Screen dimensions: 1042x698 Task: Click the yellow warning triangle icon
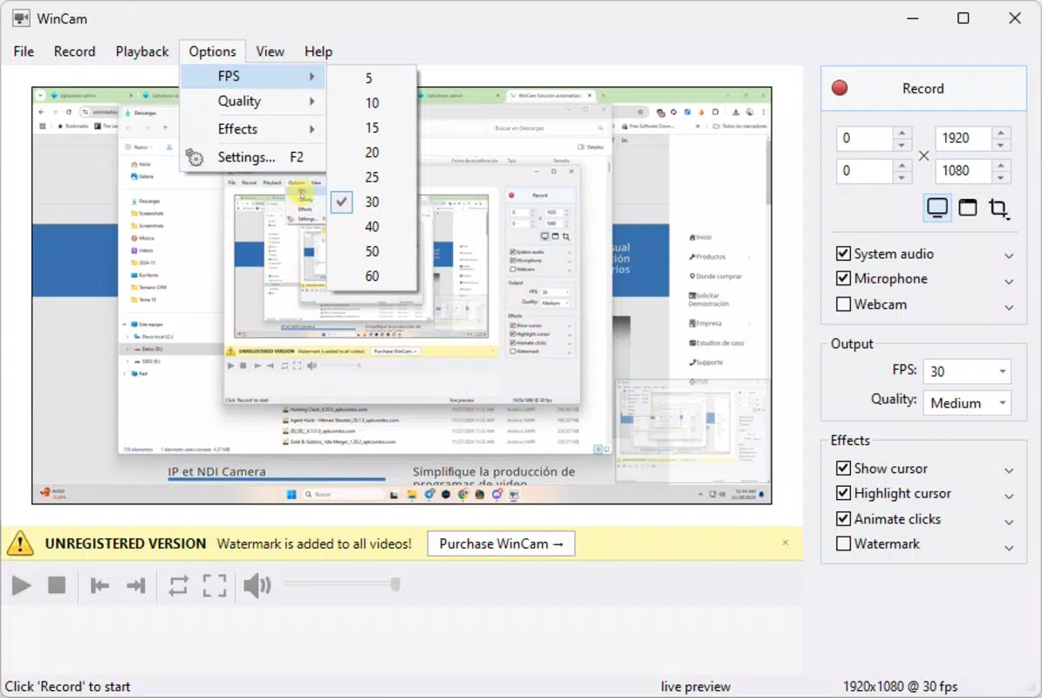(20, 544)
